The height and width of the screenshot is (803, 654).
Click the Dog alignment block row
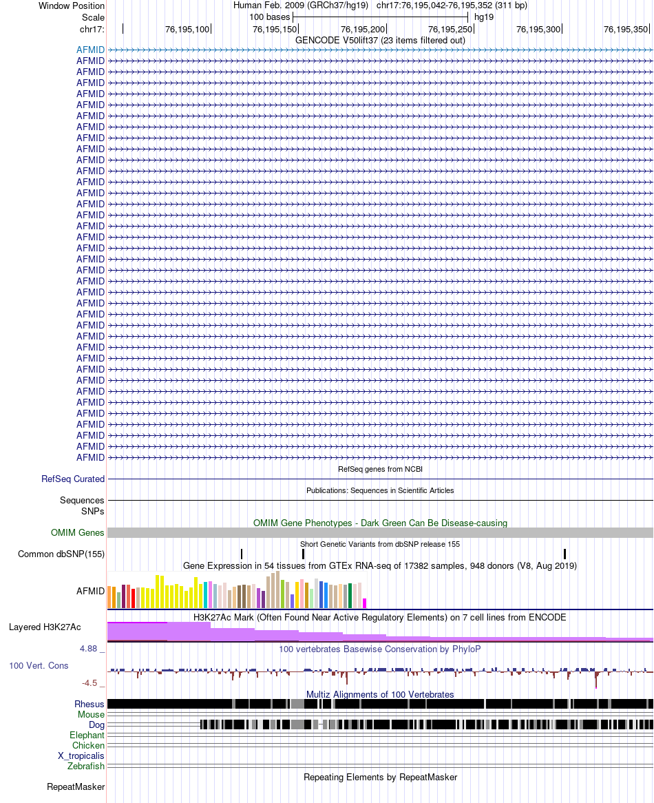380,724
